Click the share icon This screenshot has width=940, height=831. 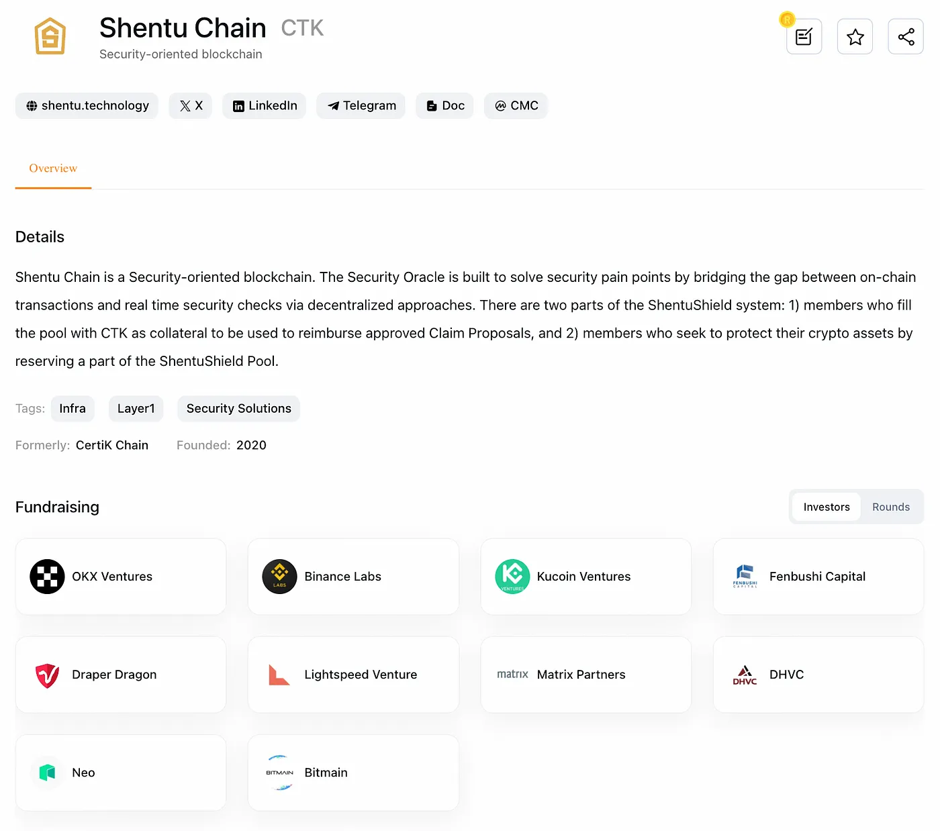(x=906, y=37)
